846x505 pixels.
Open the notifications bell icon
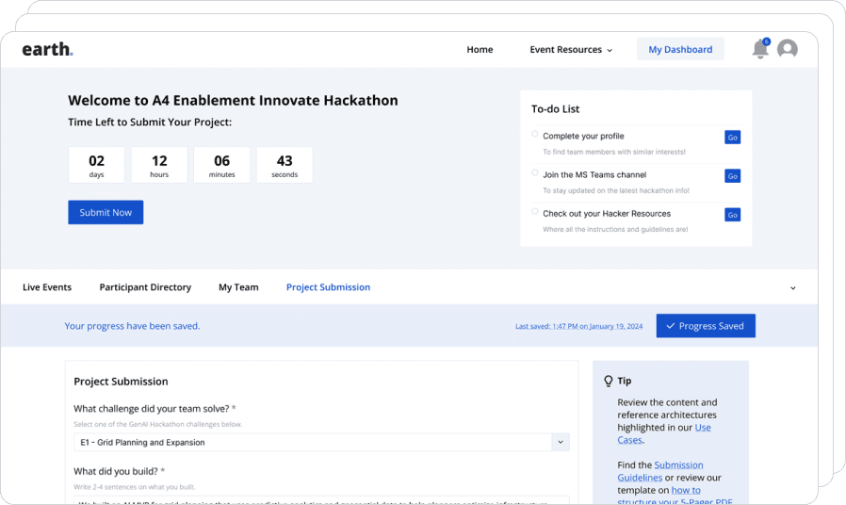point(760,49)
